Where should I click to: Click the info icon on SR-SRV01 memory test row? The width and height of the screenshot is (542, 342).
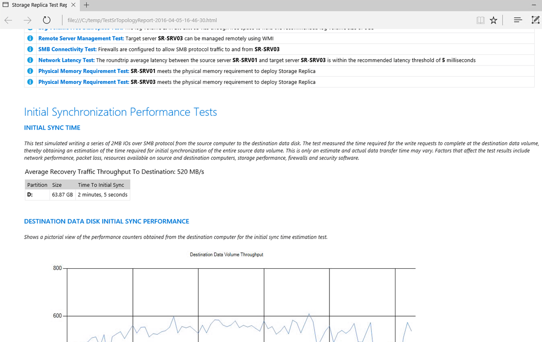pos(30,71)
